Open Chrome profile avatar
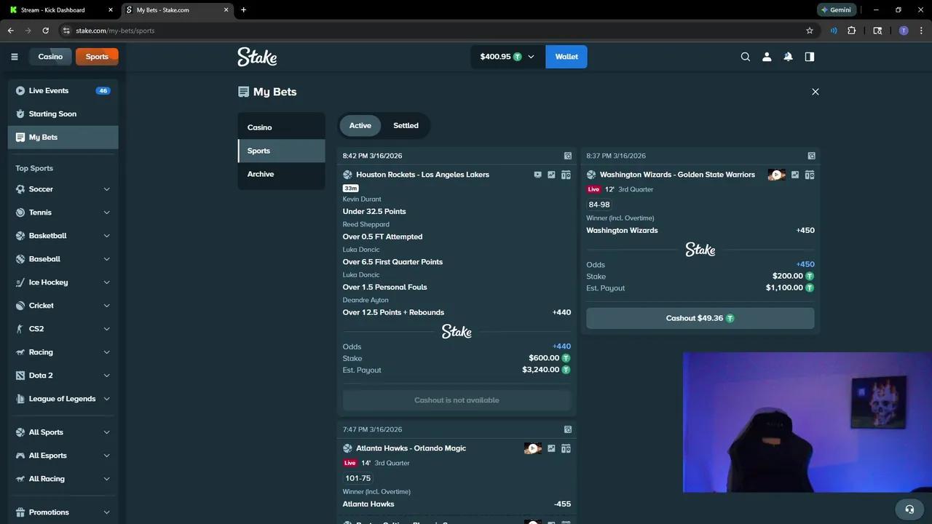Viewport: 932px width, 524px height. click(x=904, y=31)
